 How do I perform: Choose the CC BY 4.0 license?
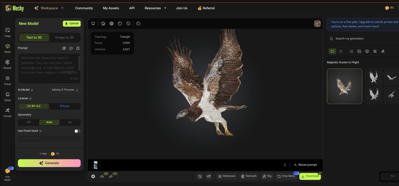(34, 106)
